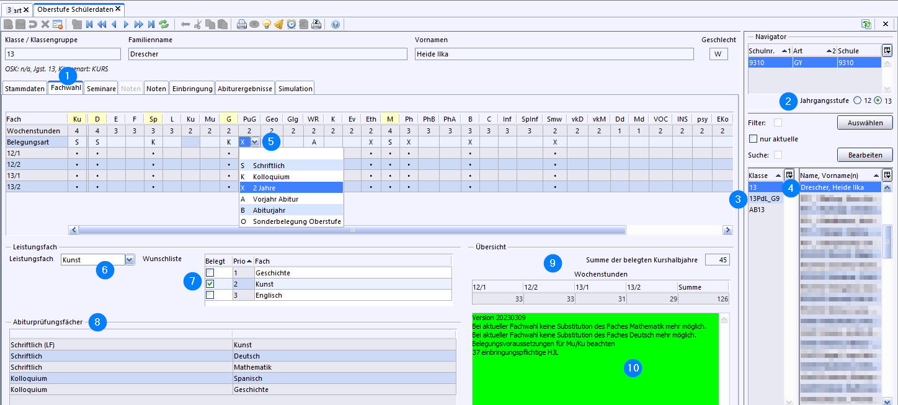The width and height of the screenshot is (898, 405).
Task: Open the Leistungsfach Kunst dropdown
Action: (130, 260)
